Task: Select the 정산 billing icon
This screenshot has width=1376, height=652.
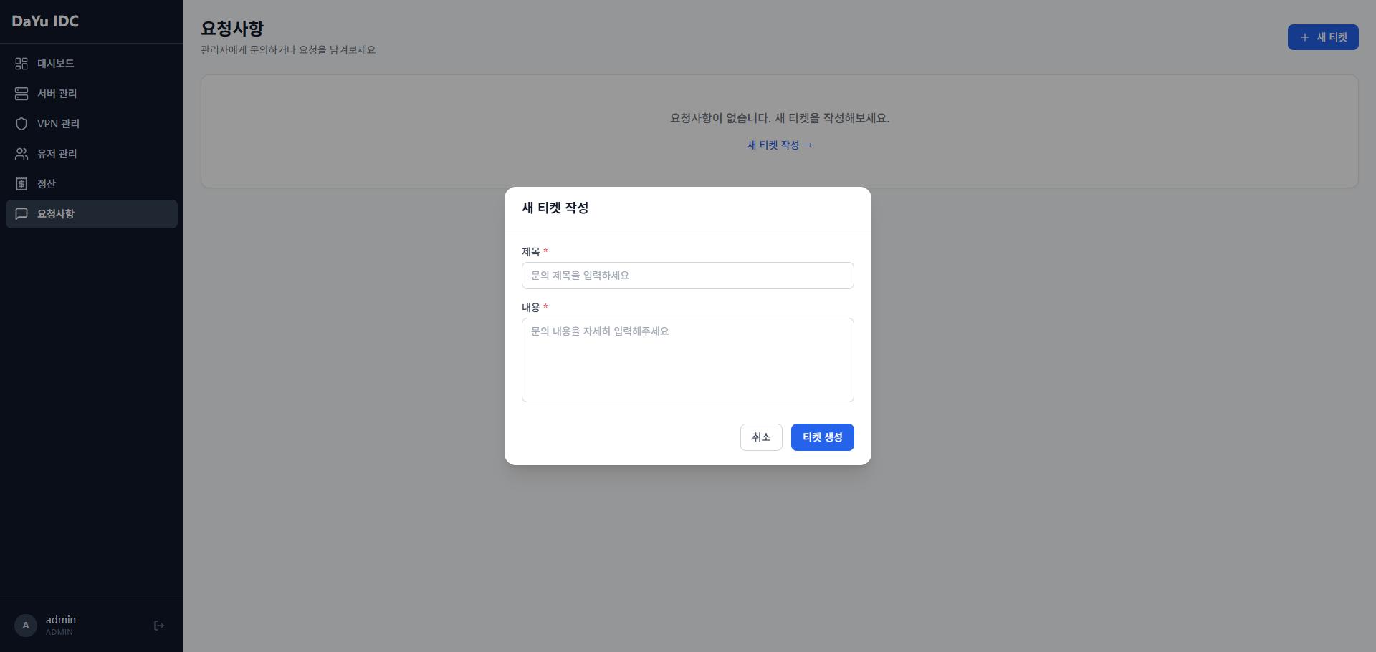Action: pyautogui.click(x=21, y=184)
